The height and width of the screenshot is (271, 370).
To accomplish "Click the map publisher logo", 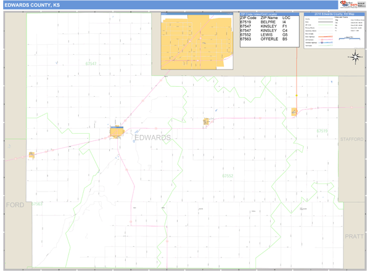I will (x=353, y=4).
